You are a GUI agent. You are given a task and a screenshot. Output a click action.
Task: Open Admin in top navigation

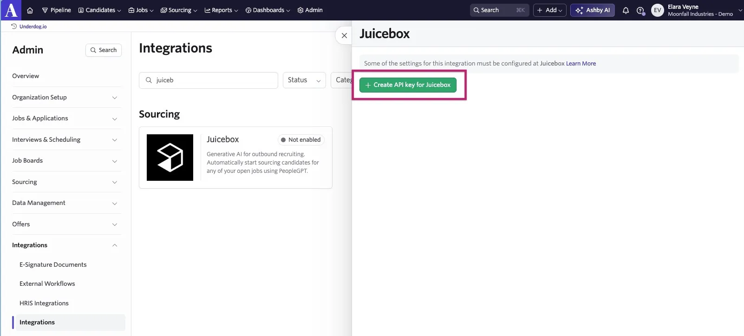point(310,10)
